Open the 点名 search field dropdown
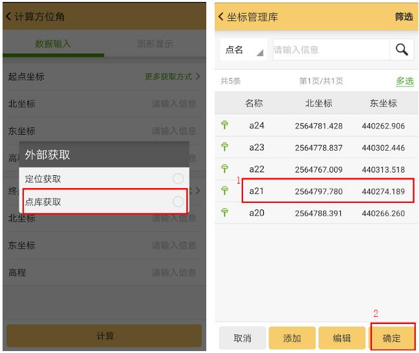Screen dimensions: 419x353 tap(244, 50)
